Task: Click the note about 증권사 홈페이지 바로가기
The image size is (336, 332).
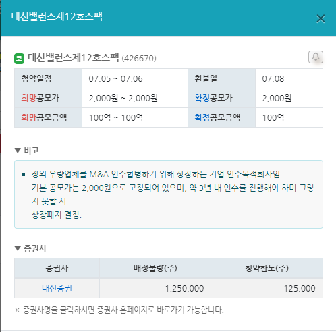Action: pyautogui.click(x=119, y=310)
